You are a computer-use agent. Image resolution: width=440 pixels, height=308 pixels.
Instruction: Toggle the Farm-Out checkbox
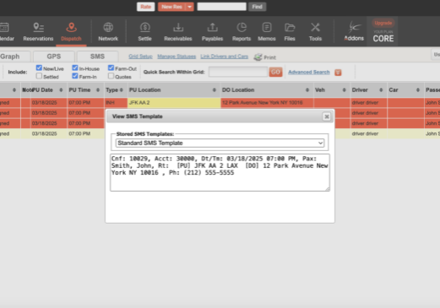click(111, 68)
